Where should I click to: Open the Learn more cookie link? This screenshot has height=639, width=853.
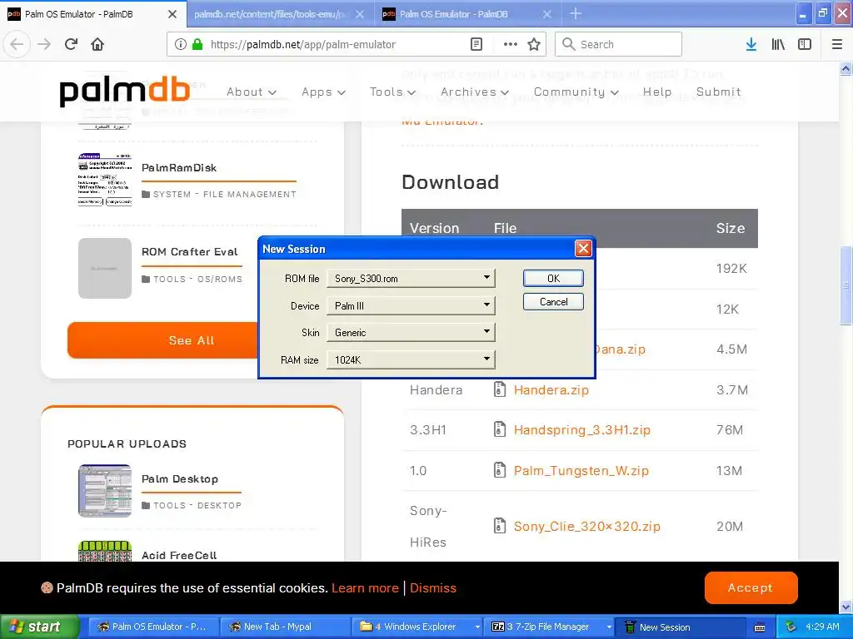pyautogui.click(x=365, y=588)
